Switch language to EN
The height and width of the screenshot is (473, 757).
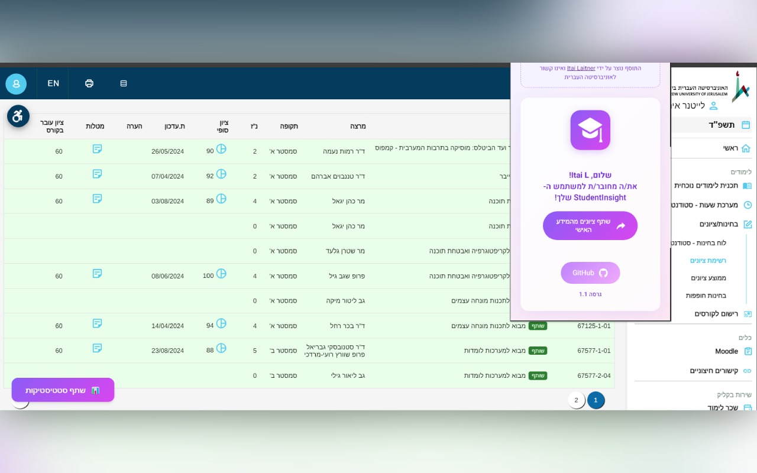(53, 83)
